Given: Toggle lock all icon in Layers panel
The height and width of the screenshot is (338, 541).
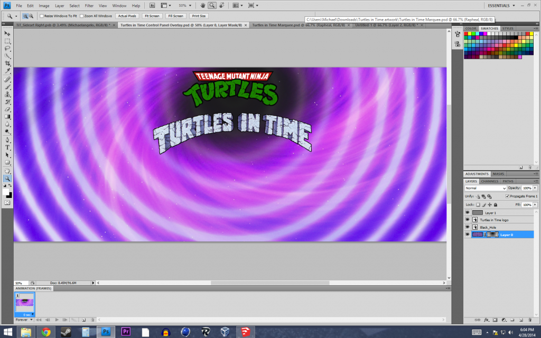Looking at the screenshot, I should tap(496, 205).
